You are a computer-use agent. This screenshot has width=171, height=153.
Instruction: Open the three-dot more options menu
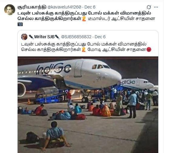pyautogui.click(x=156, y=7)
